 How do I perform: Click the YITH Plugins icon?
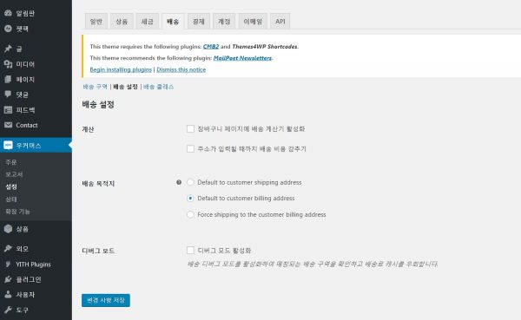8,264
